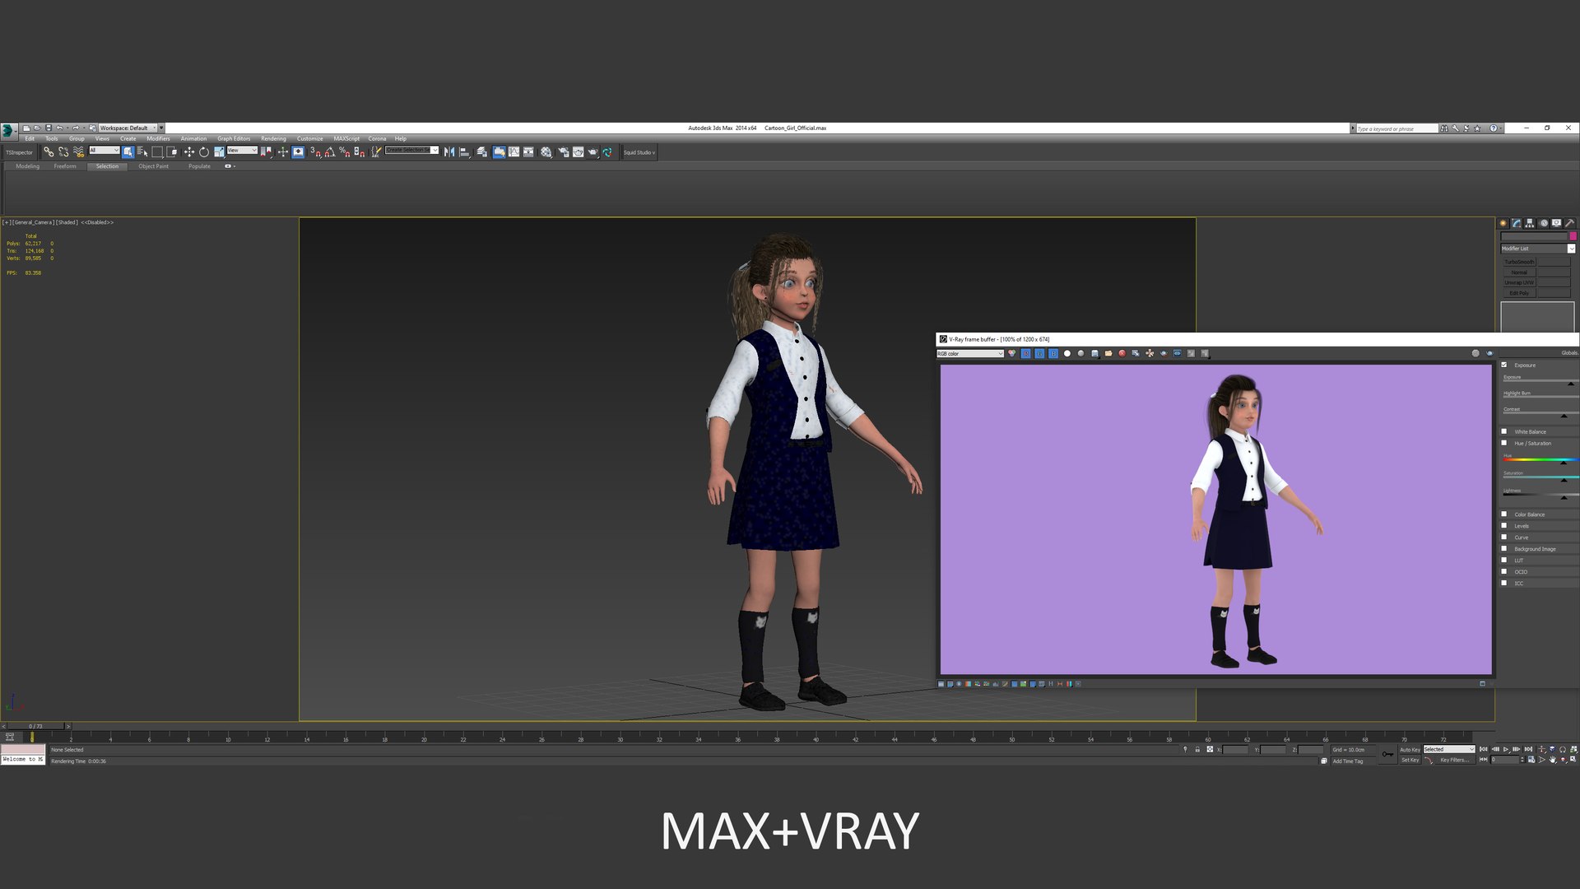Switch to the Modeling ribbon tab
This screenshot has height=889, width=1580.
click(x=27, y=166)
